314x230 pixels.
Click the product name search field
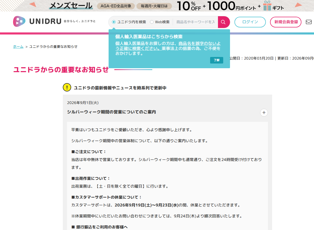195,22
